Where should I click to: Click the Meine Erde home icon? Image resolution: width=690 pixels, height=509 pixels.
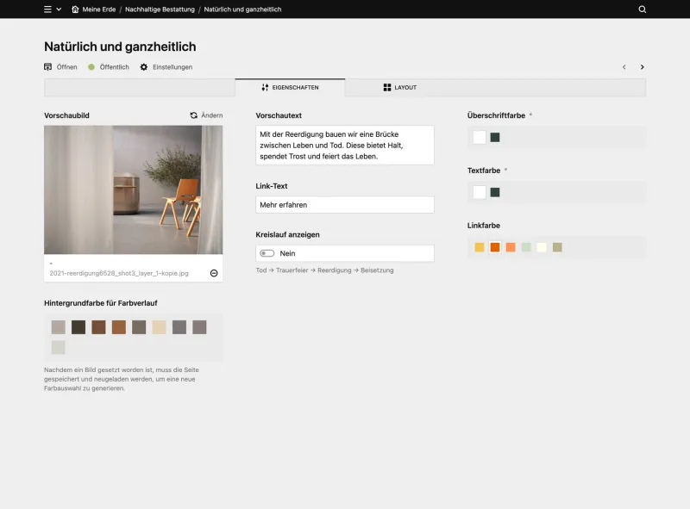[x=75, y=9]
